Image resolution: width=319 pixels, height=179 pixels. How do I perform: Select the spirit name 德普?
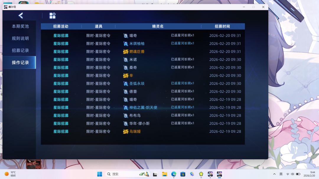[133, 92]
